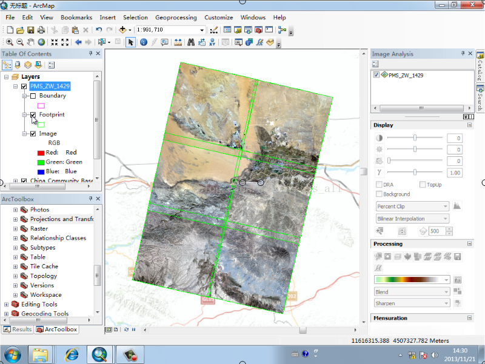This screenshot has width=485, height=364.
Task: Open the Geoprocessing menu
Action: tap(176, 18)
